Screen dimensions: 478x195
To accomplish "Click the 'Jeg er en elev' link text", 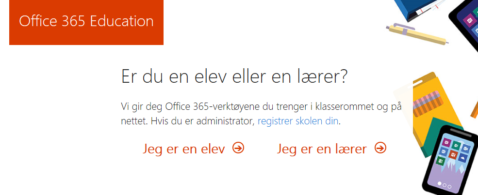I will [184, 149].
